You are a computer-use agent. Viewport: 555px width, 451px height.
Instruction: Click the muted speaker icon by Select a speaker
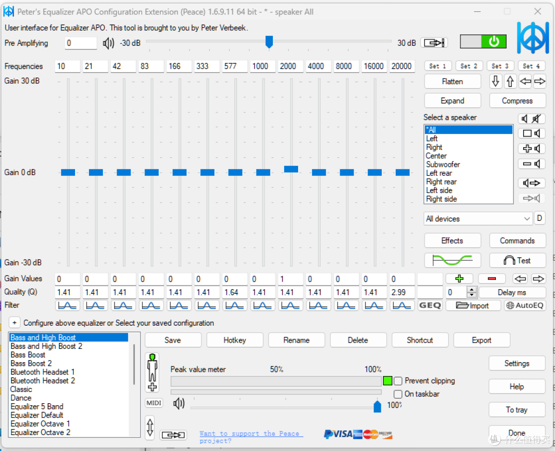click(x=536, y=119)
